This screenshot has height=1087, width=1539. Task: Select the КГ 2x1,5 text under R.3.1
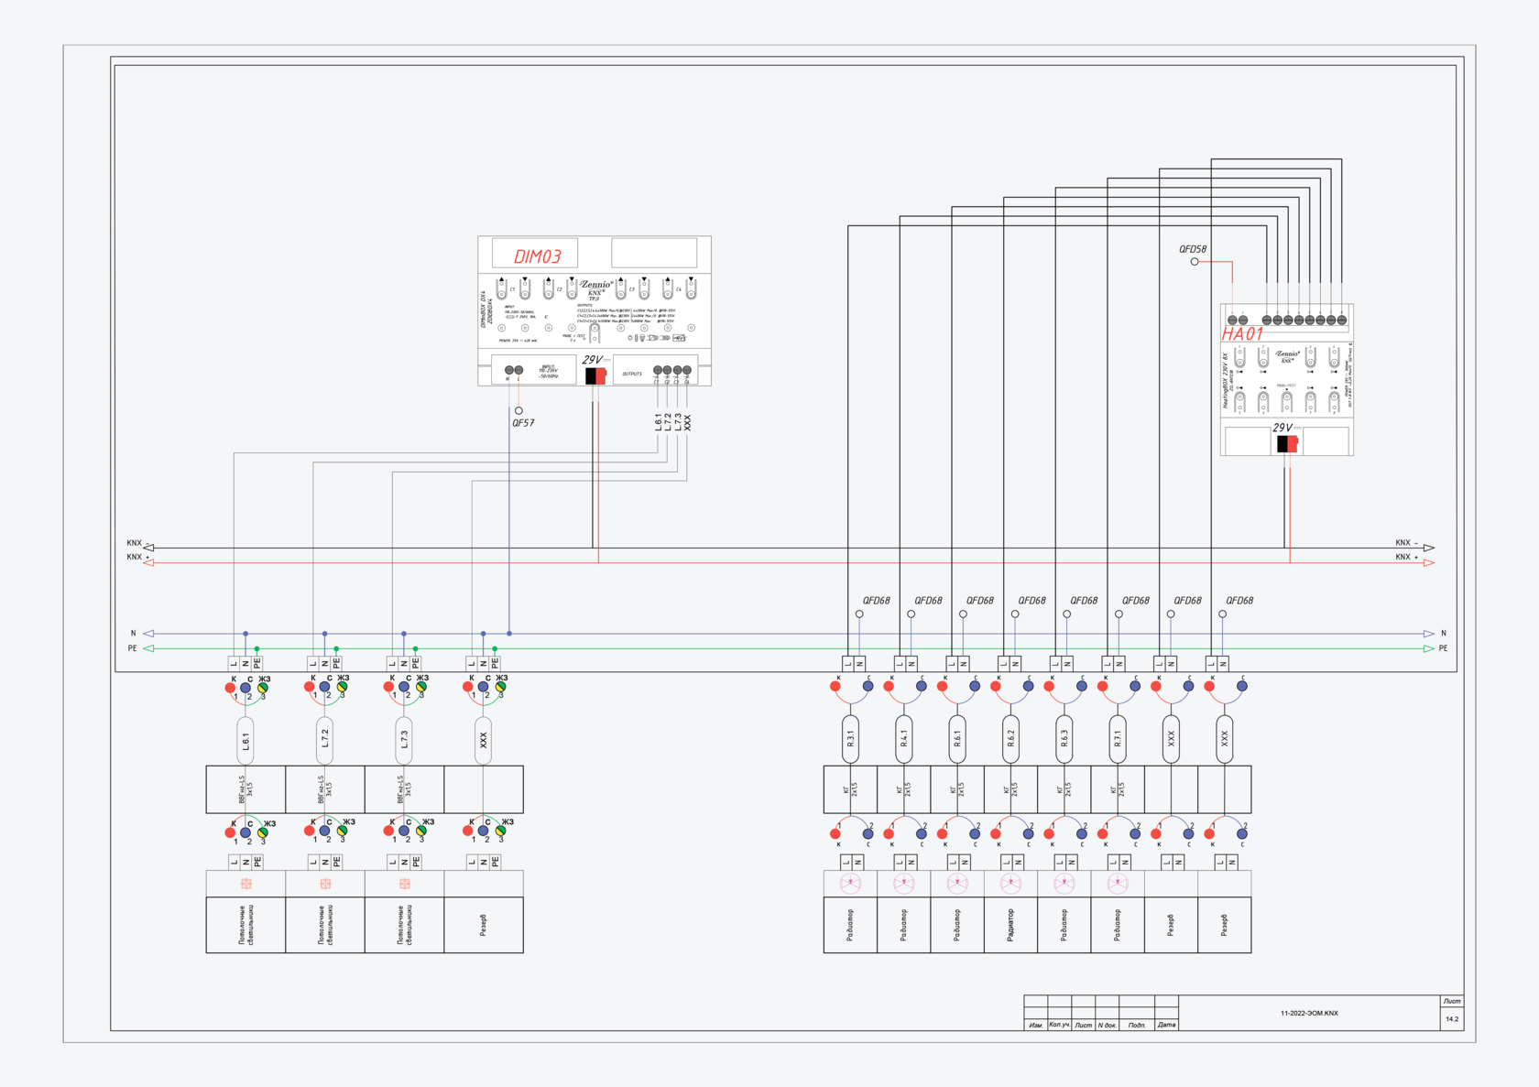point(851,788)
